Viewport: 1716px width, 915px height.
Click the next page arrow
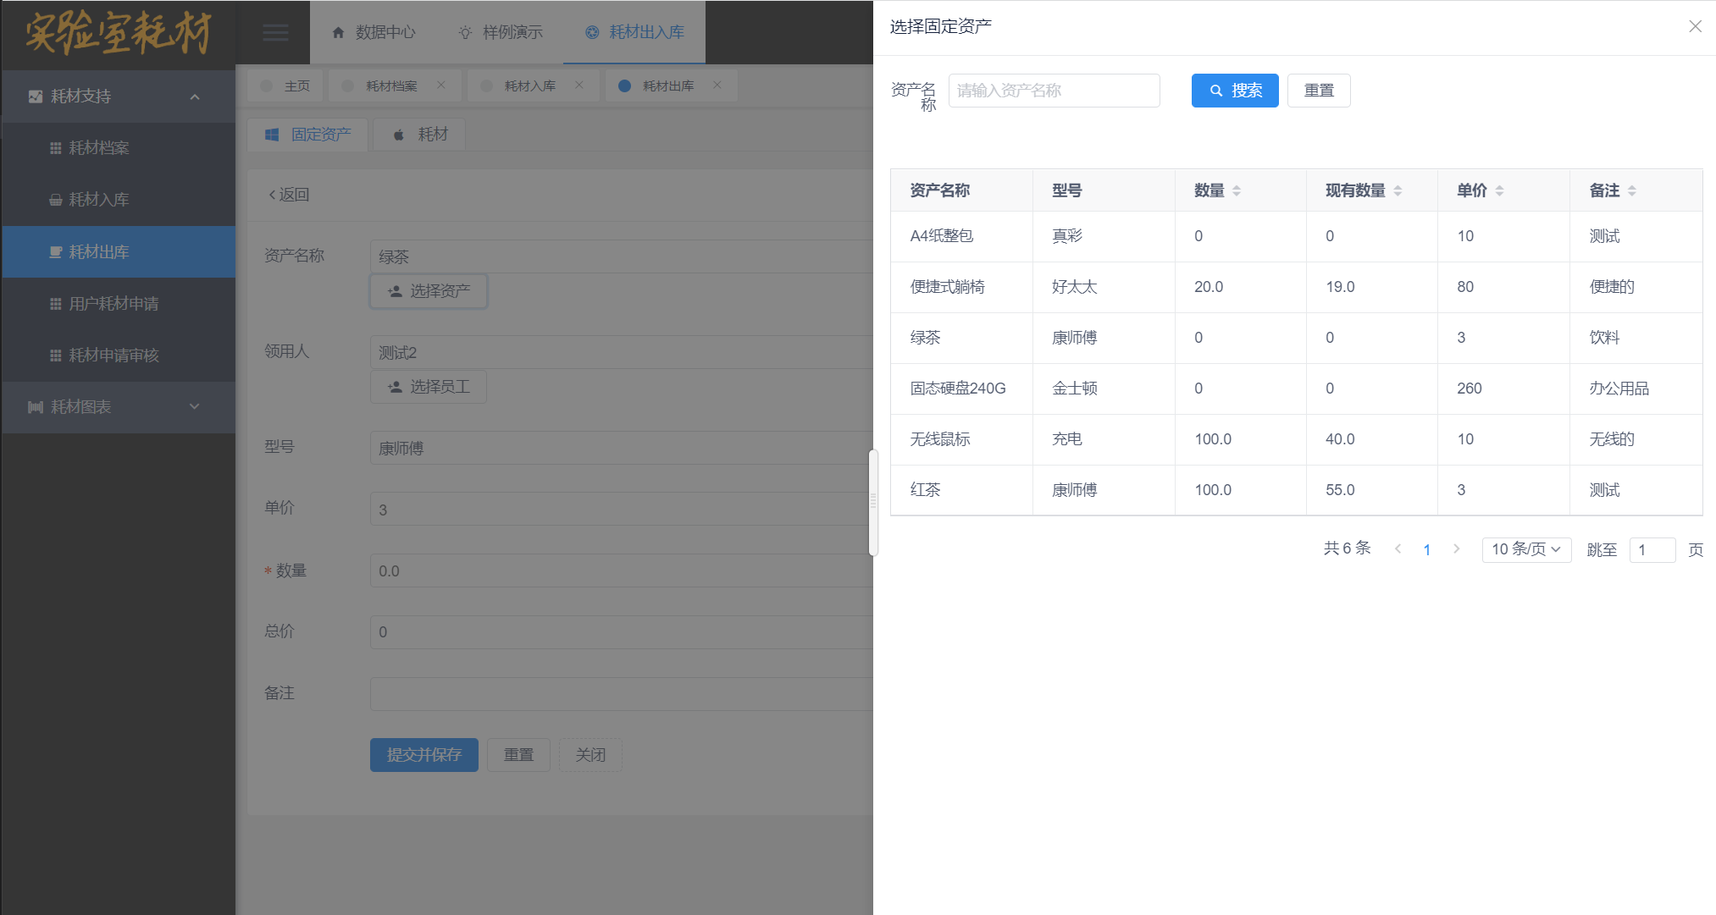(1456, 549)
